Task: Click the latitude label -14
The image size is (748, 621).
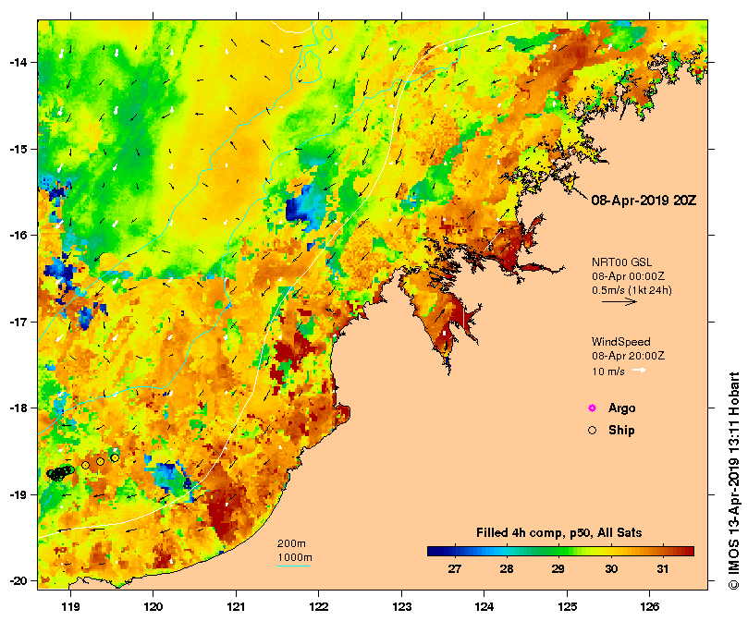Action: 18,62
